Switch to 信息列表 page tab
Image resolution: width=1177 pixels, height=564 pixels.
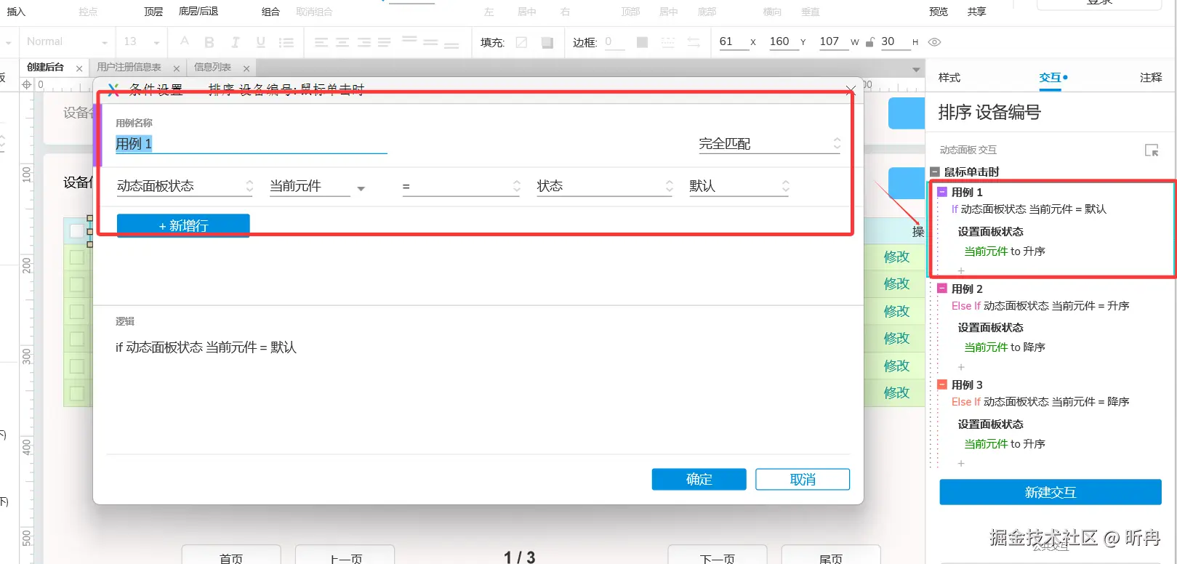[x=213, y=68]
